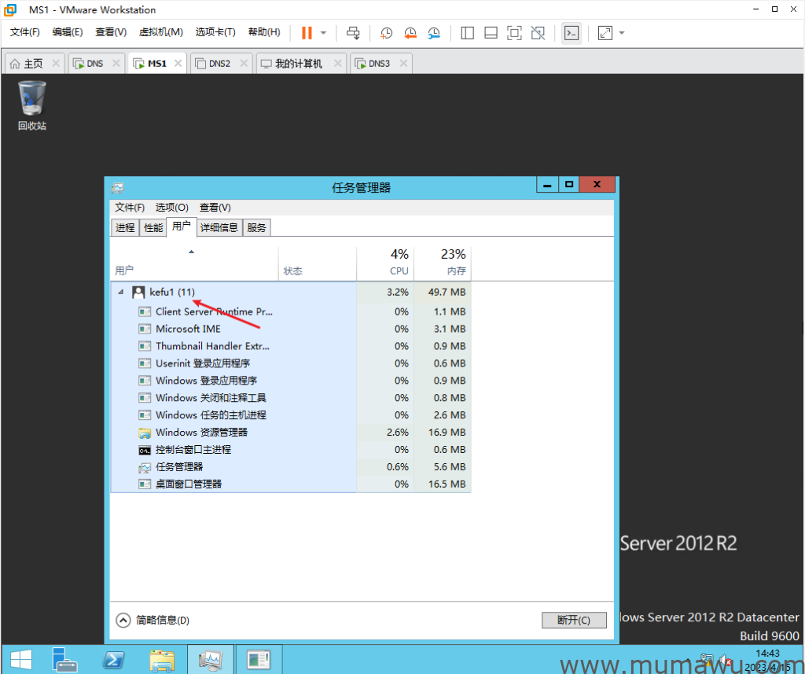Close the MS1 tab

click(x=178, y=63)
